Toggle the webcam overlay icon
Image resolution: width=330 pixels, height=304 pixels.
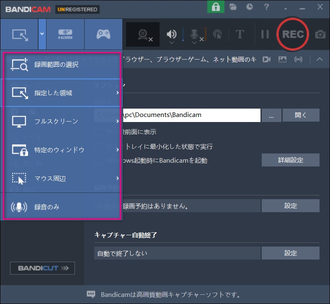pyautogui.click(x=143, y=34)
